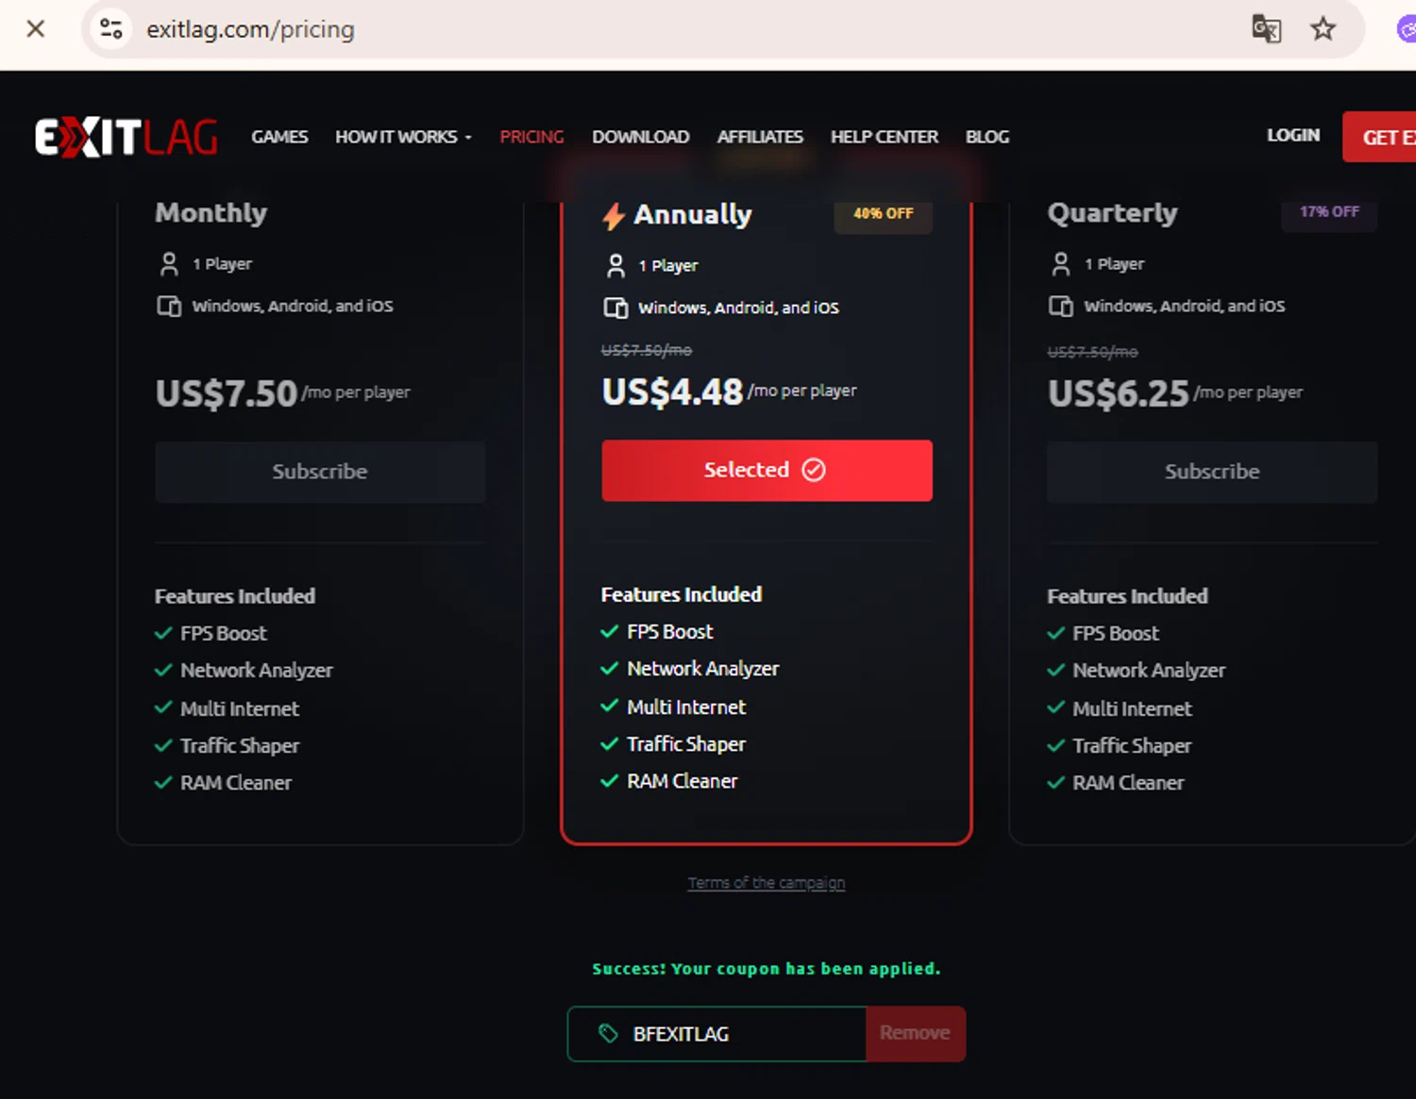
Task: Click RAM Cleaner checkmark in Annually plan
Action: point(610,780)
